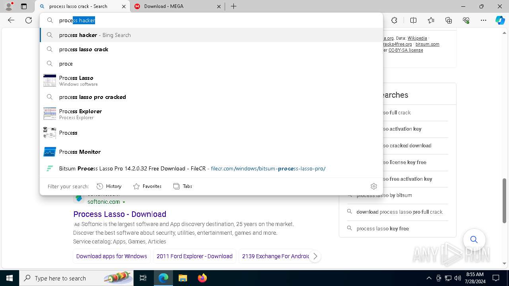Open Task View on the taskbar

143,278
